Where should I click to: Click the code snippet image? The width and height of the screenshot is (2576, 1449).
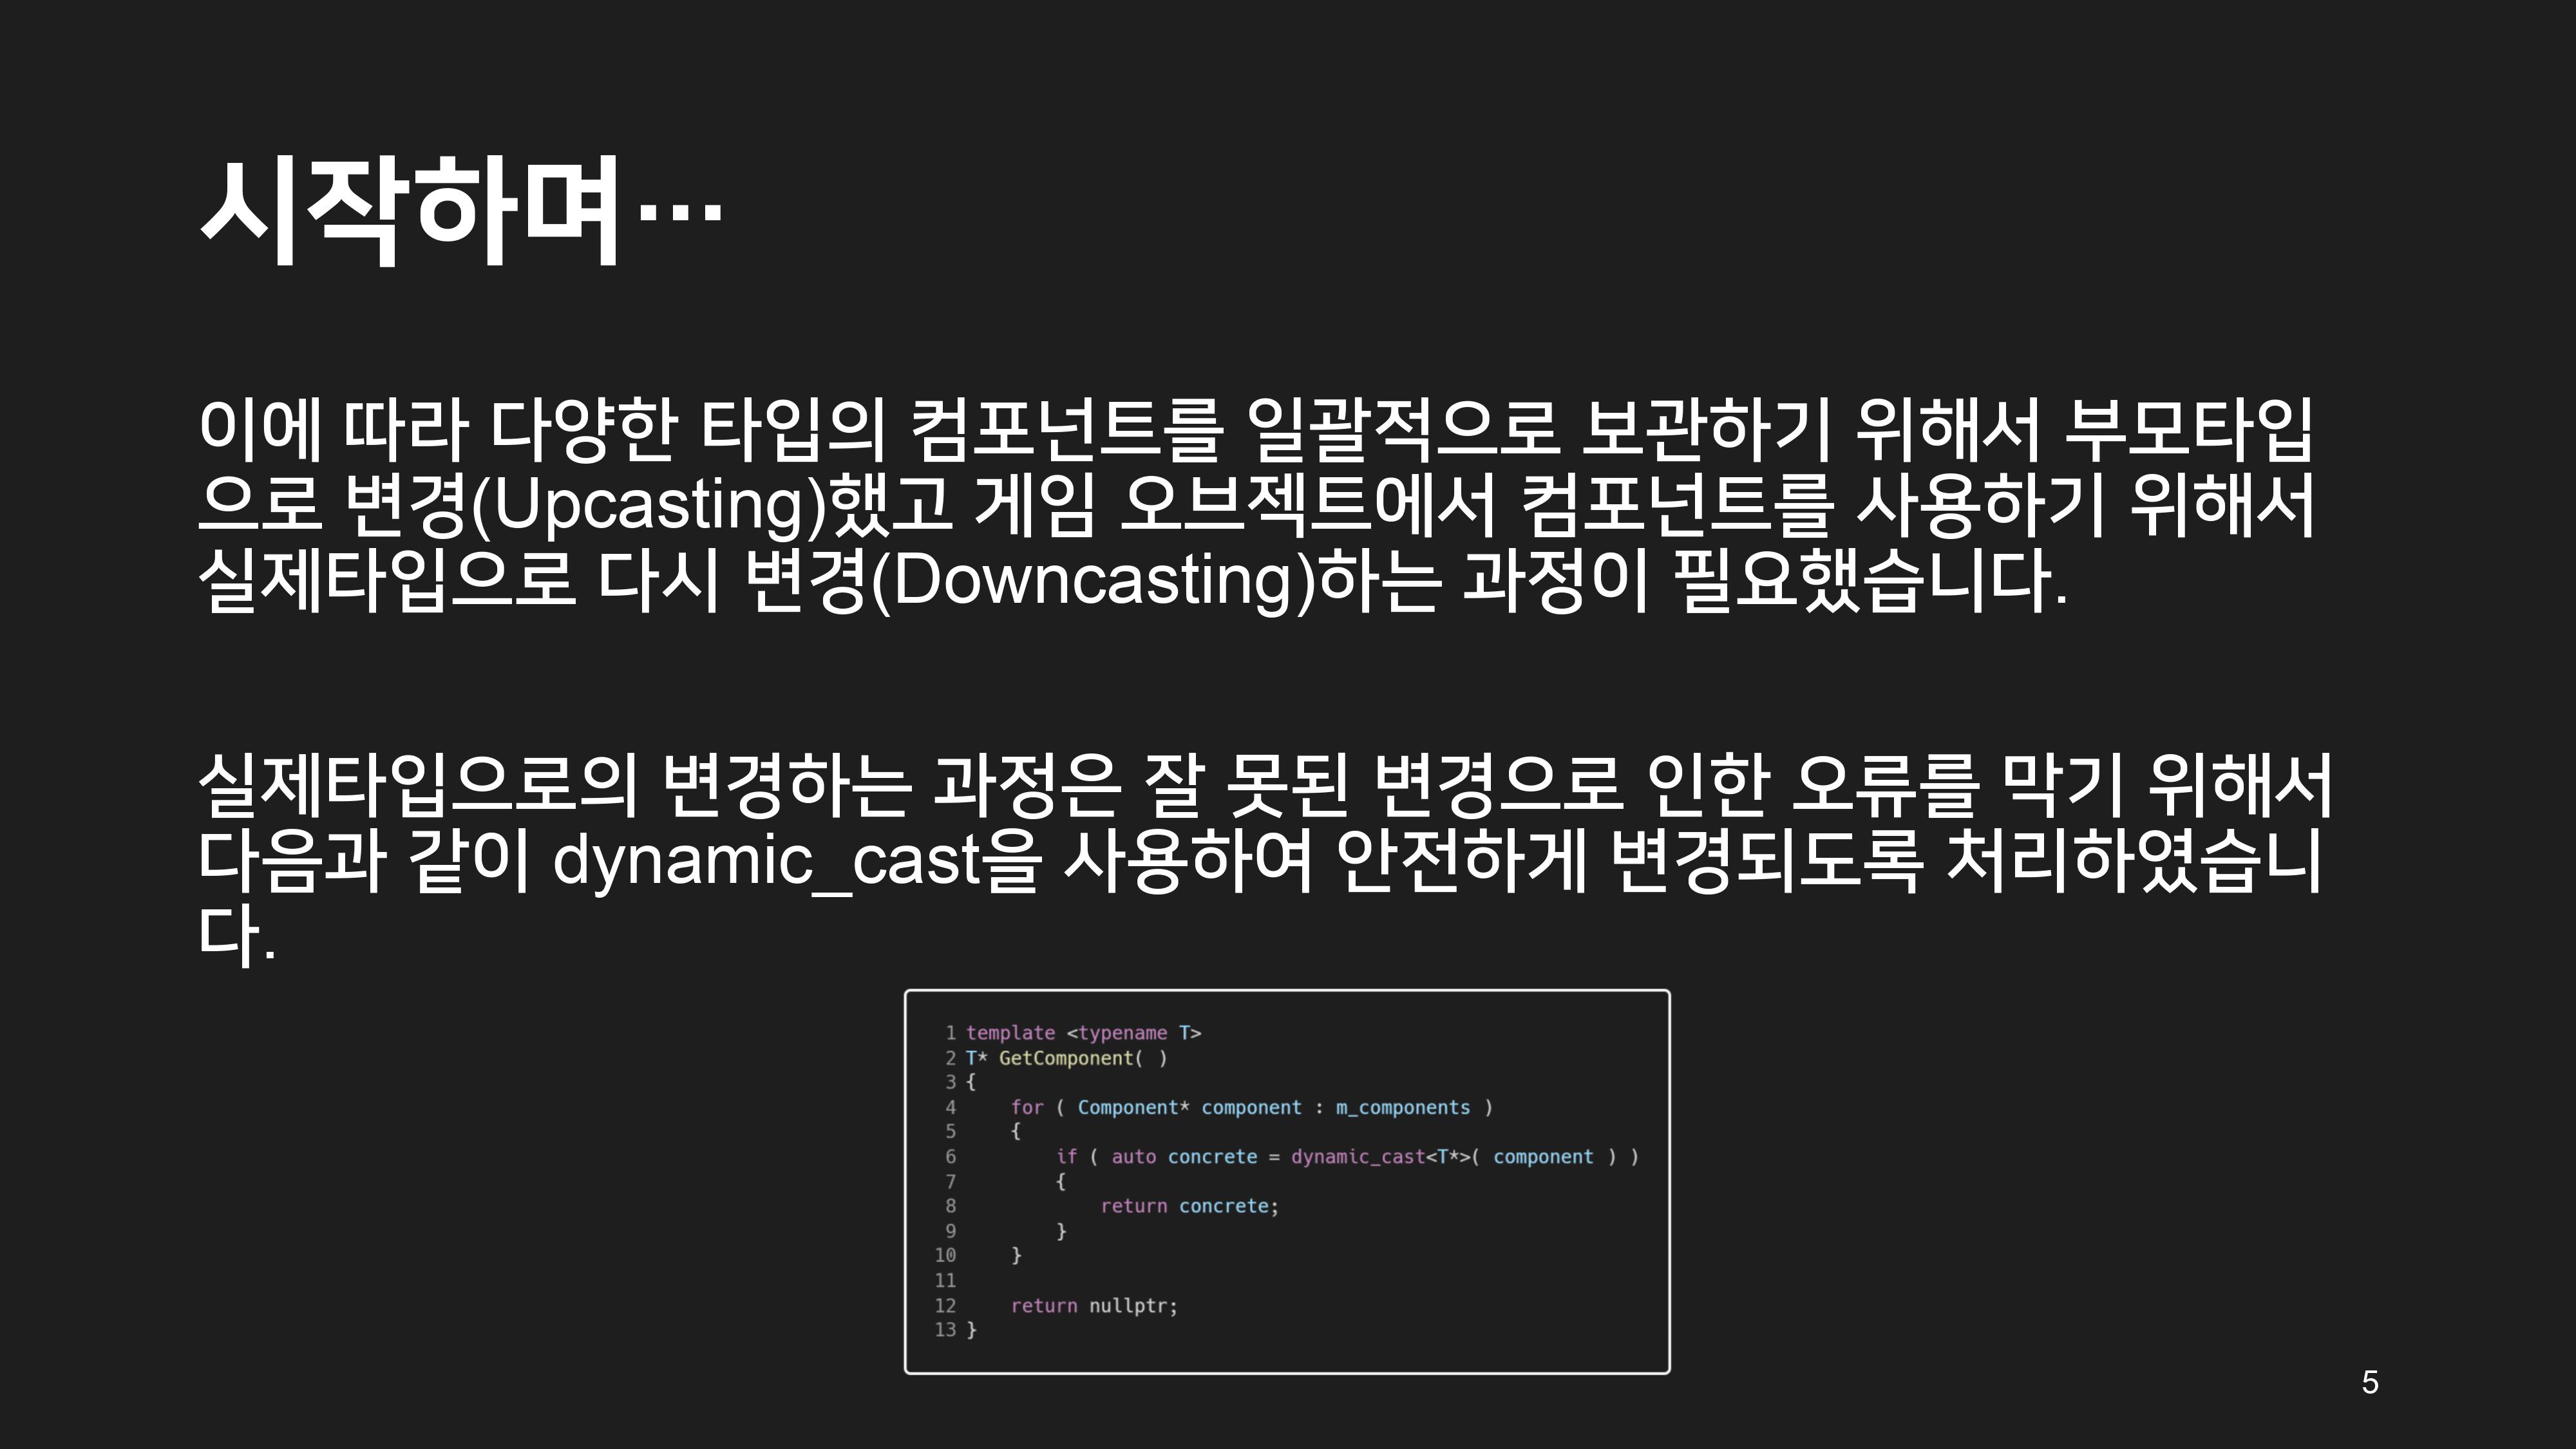coord(1287,1182)
